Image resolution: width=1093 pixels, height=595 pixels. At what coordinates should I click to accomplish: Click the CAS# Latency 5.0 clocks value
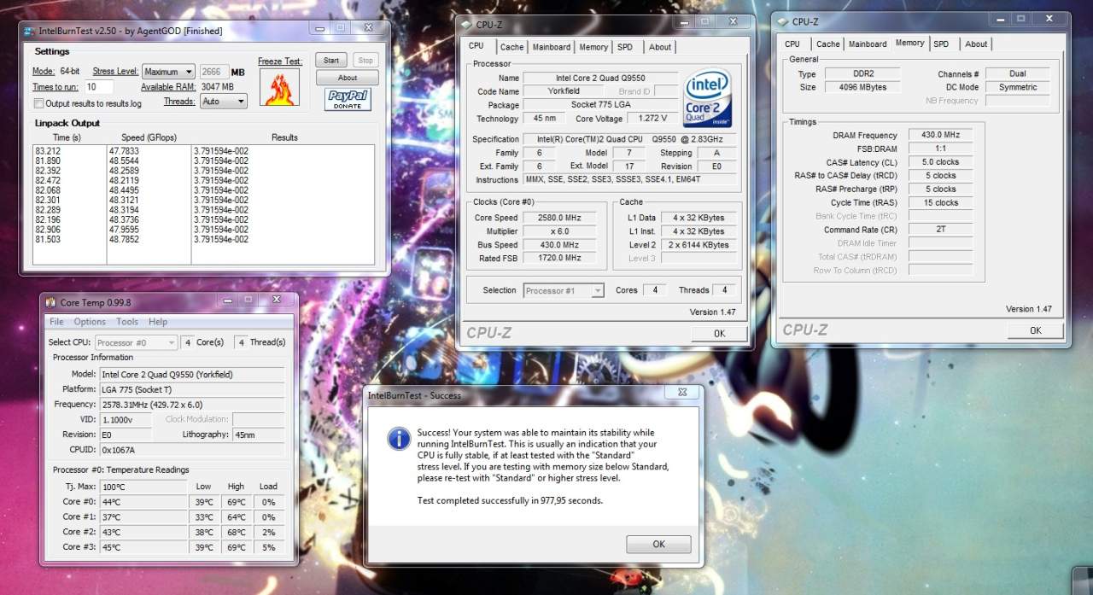coord(940,162)
